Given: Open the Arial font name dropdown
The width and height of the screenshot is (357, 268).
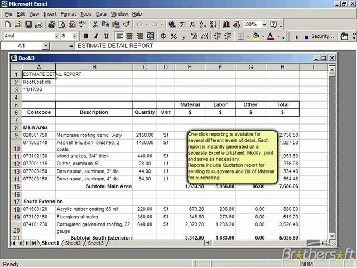Looking at the screenshot, I should coord(57,36).
